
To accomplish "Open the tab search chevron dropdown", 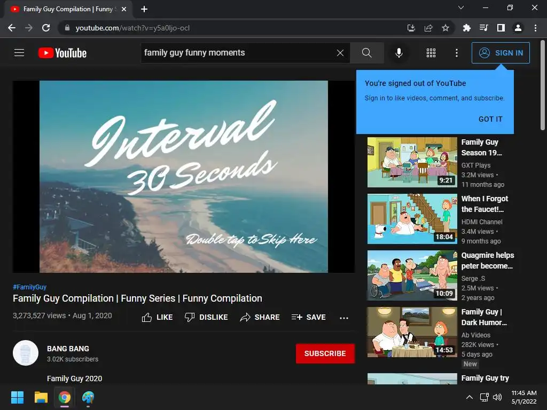I will click(x=461, y=7).
